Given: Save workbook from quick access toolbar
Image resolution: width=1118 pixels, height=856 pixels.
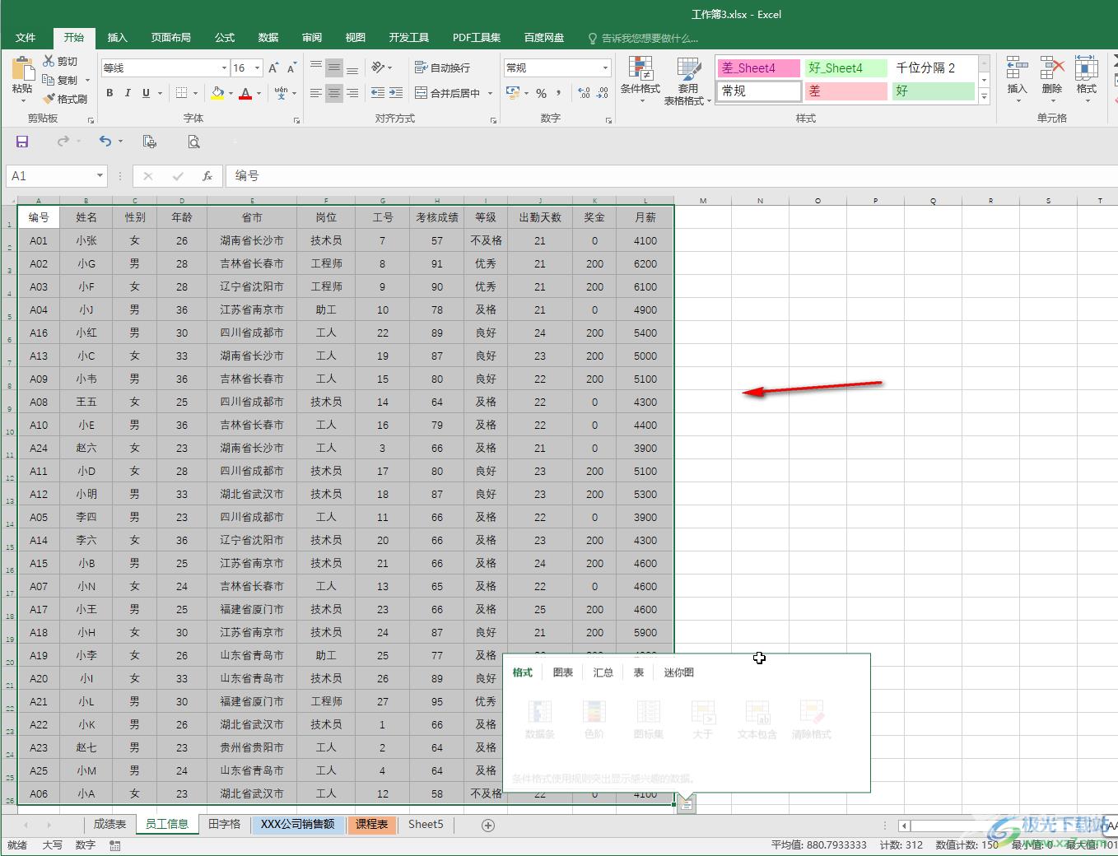Looking at the screenshot, I should [22, 142].
